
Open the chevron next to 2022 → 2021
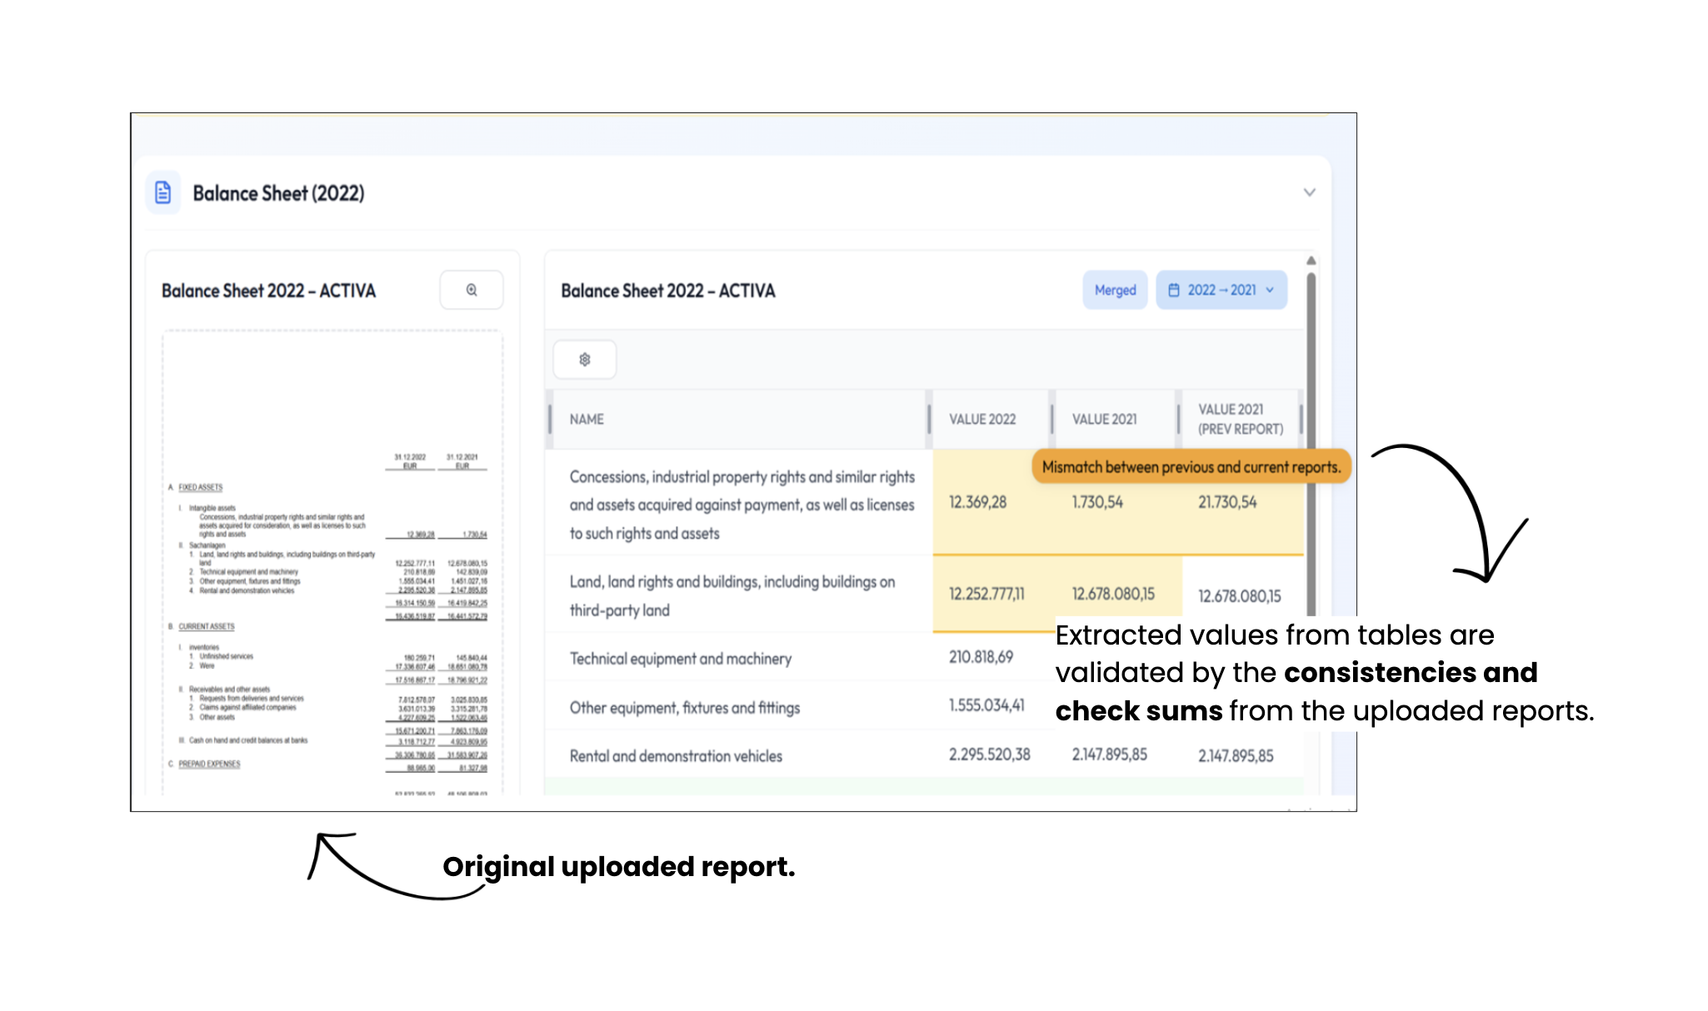point(1270,290)
